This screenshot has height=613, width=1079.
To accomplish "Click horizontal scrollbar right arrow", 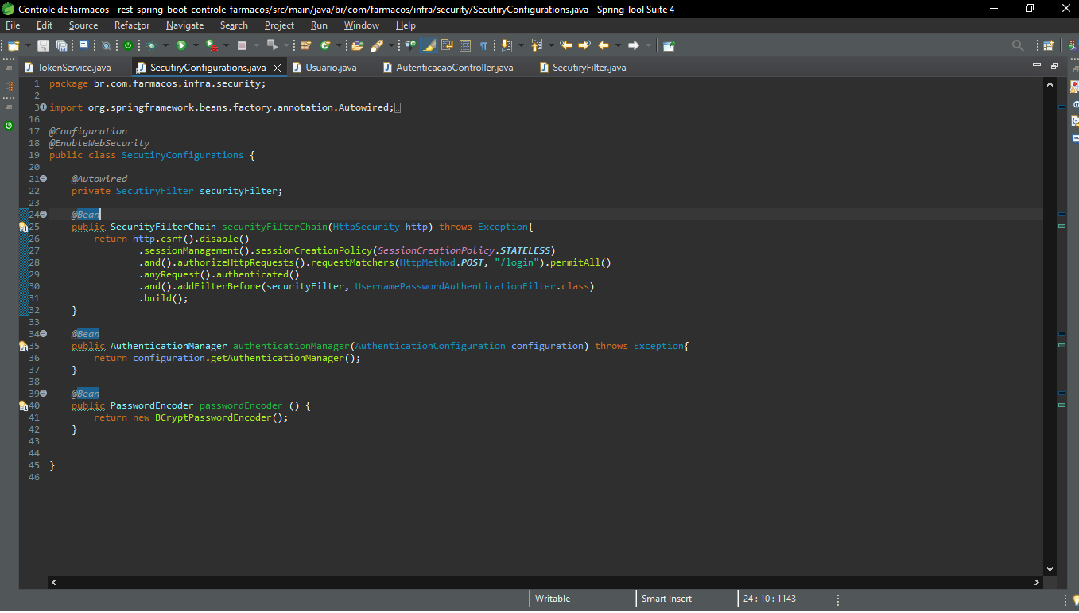I will (1037, 582).
